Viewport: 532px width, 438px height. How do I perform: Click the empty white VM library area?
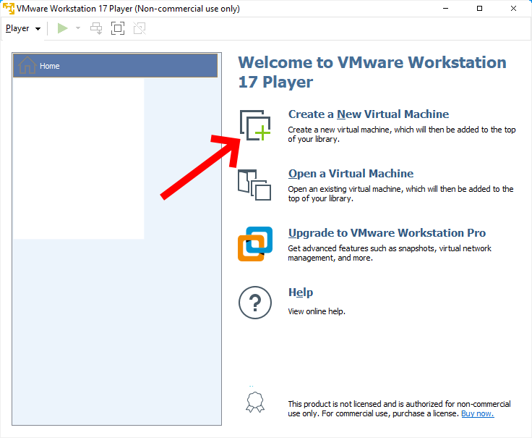[x=78, y=159]
